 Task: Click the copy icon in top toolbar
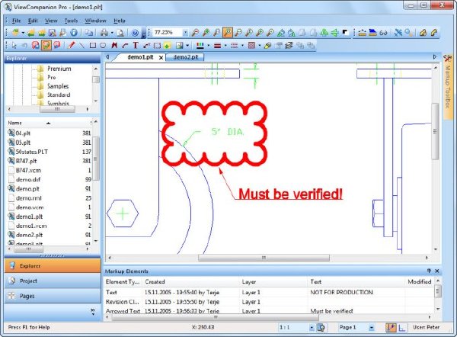click(x=89, y=33)
